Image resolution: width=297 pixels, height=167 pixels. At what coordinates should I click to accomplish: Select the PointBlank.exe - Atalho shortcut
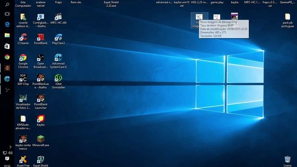41,82
